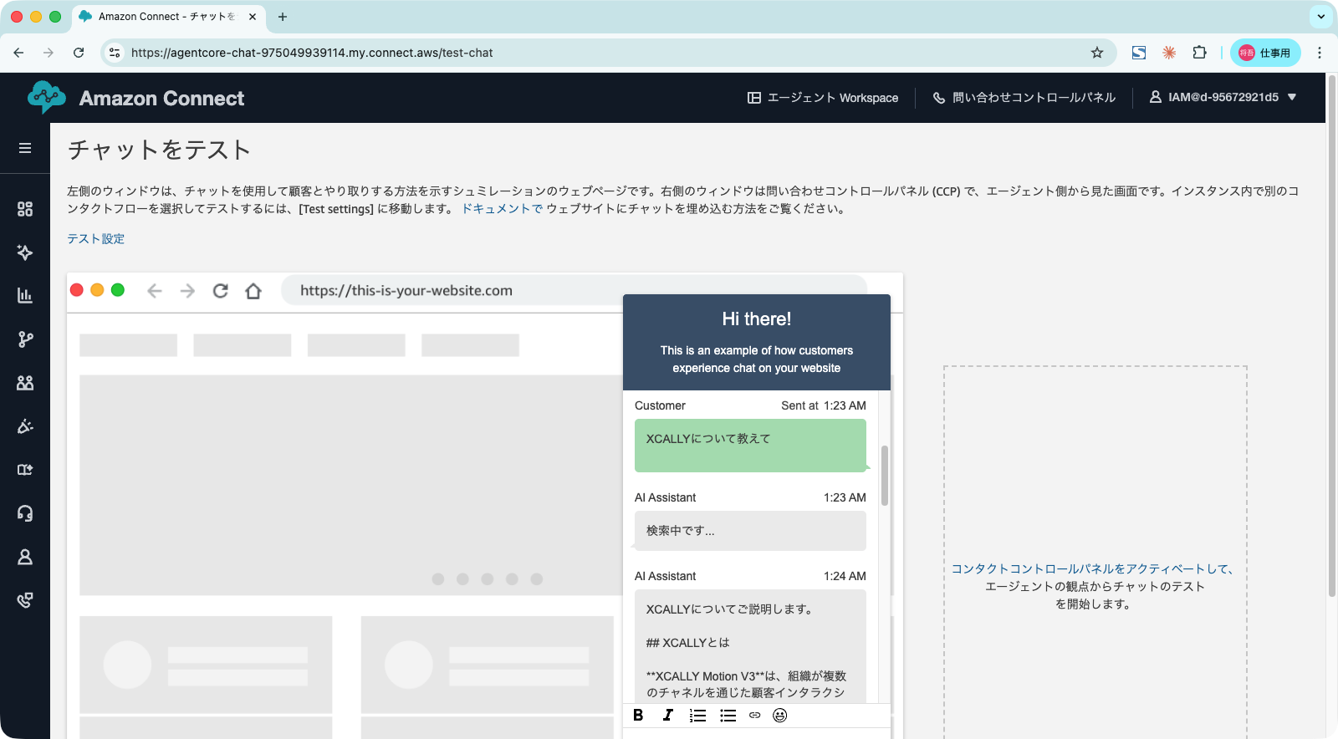Toggle italic formatting in chat toolbar
1338x739 pixels.
click(x=667, y=716)
